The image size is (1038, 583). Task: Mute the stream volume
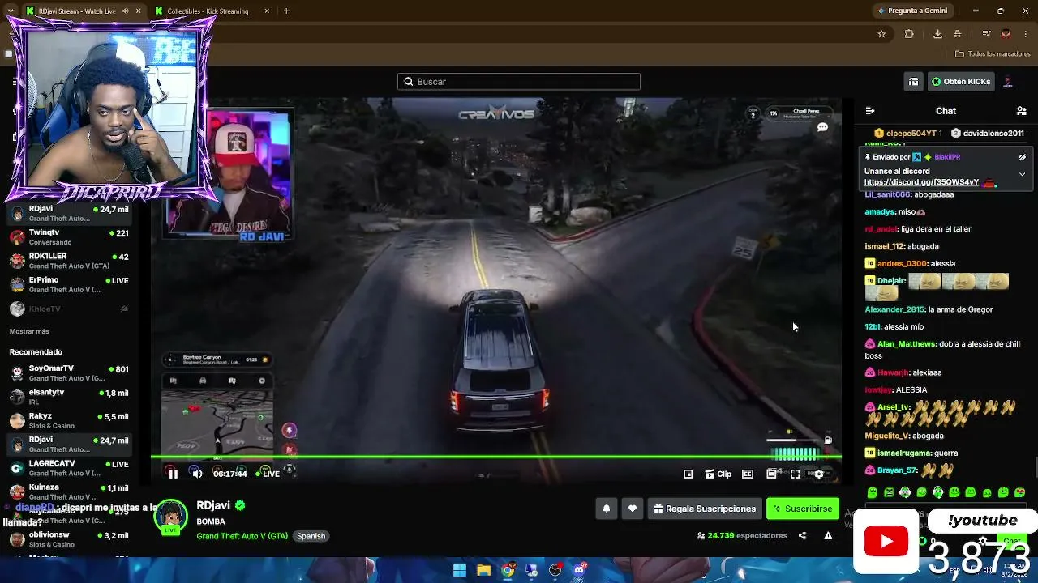(196, 474)
